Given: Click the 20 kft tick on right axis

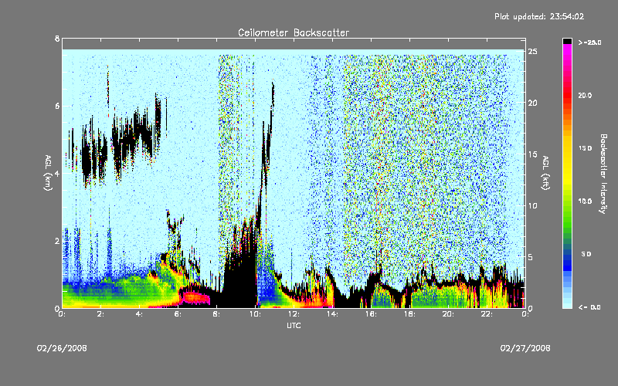Looking at the screenshot, I should (x=532, y=103).
